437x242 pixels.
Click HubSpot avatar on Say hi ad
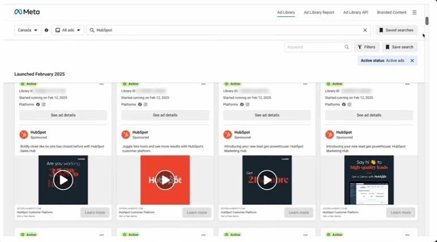click(x=329, y=135)
